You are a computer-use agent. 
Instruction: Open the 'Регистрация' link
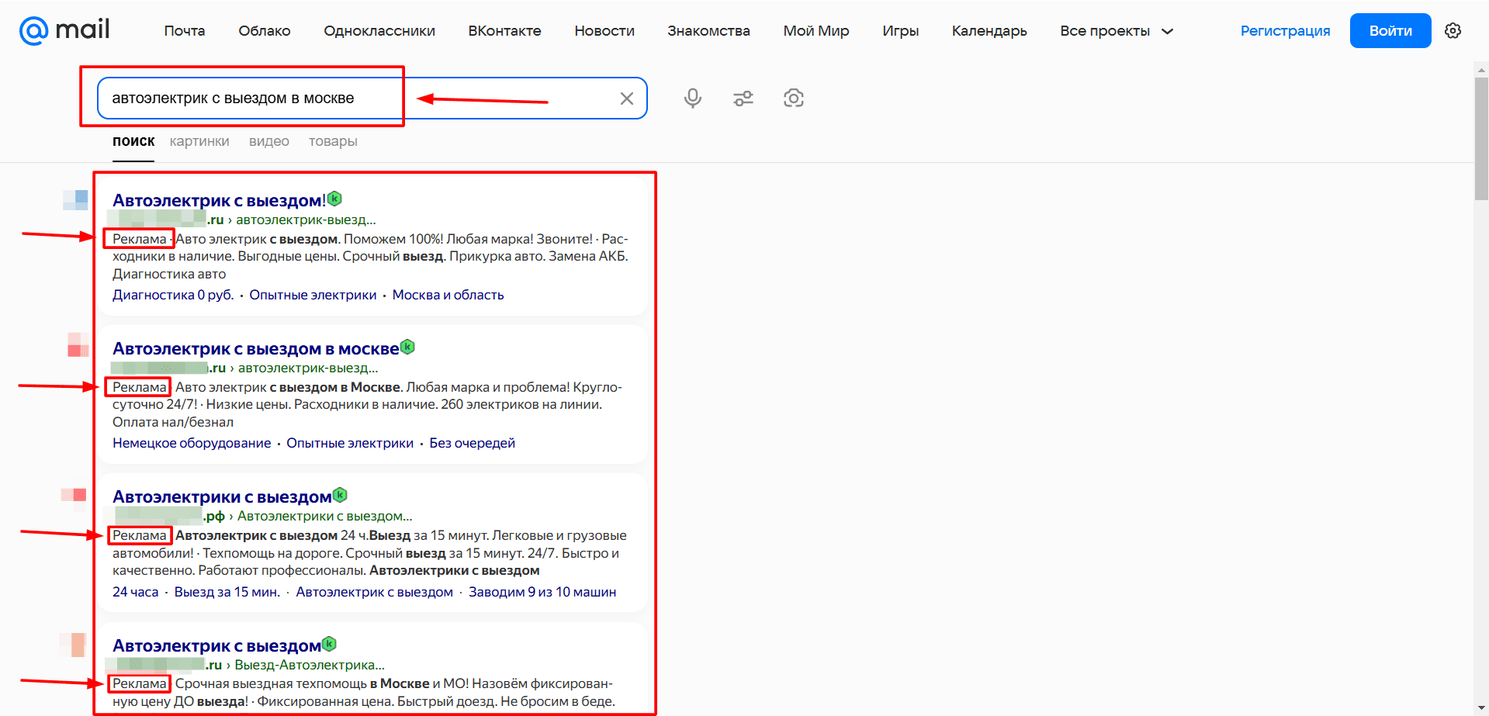click(1285, 31)
